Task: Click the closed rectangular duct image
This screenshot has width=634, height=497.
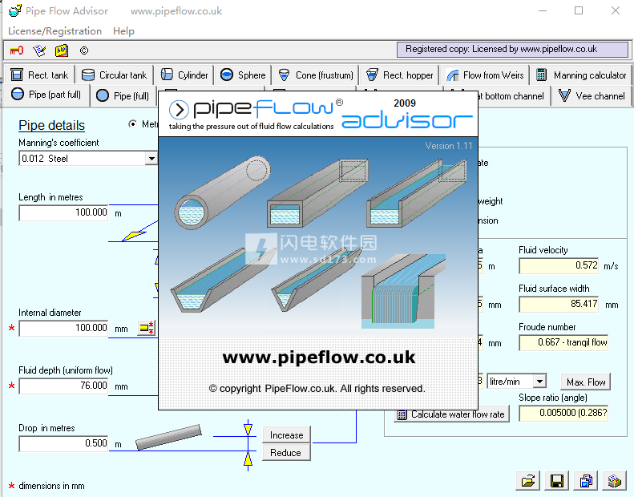Action: [318, 192]
